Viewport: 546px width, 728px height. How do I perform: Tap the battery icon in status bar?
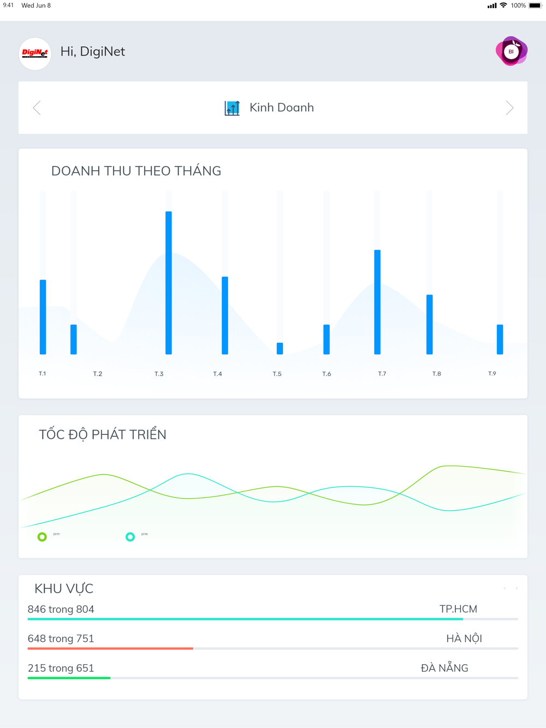535,5
